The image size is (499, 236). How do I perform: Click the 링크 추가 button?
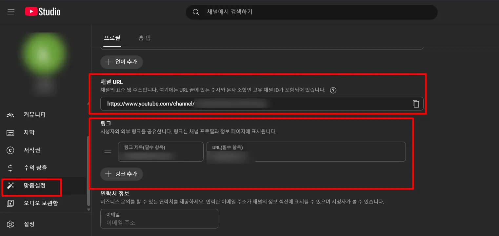[x=122, y=174]
